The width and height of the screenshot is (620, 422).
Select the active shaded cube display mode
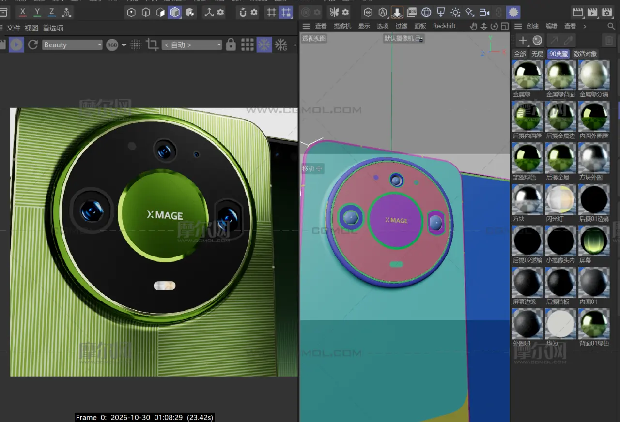click(x=175, y=12)
